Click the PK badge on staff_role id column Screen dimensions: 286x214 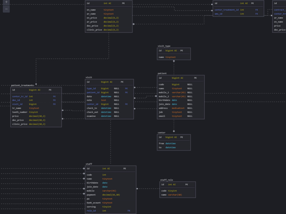[x=187, y=184]
